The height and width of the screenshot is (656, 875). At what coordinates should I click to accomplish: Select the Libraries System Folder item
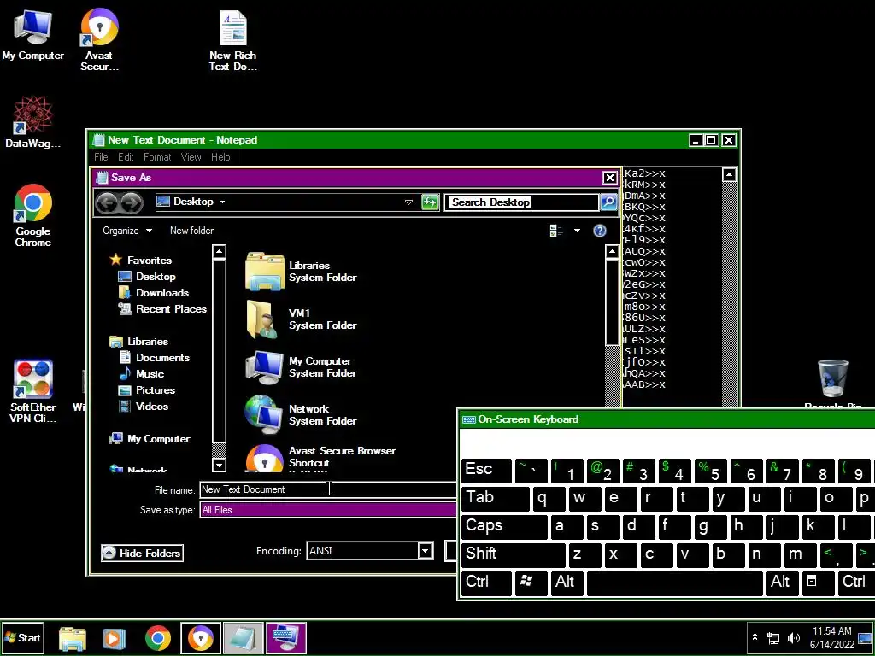coord(302,272)
